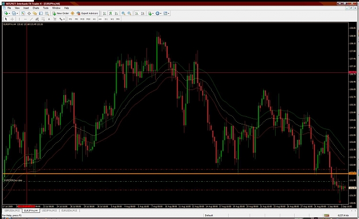
Task: Click the connection status bars icon
Action: 326,216
